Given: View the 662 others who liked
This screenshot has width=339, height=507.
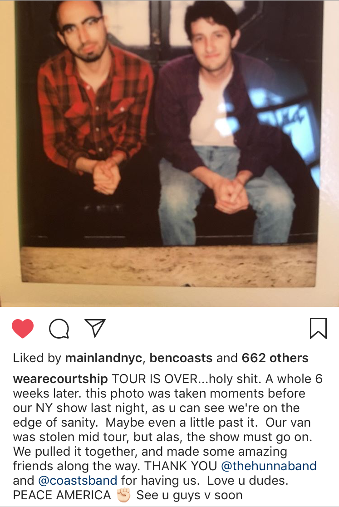Looking at the screenshot, I should (275, 358).
